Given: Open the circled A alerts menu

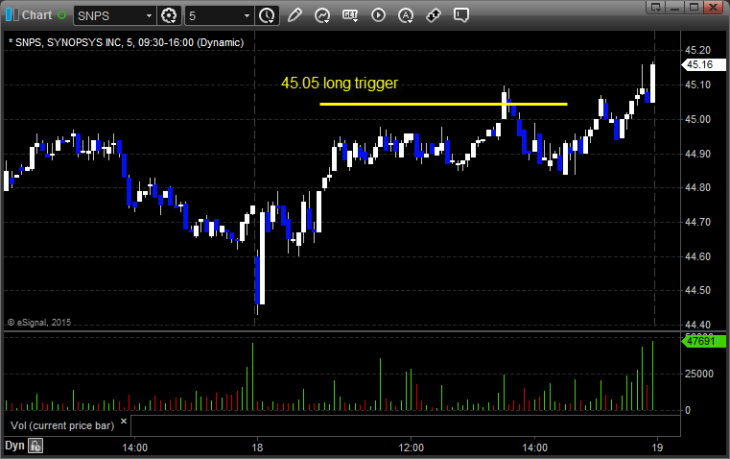Looking at the screenshot, I should pos(406,15).
